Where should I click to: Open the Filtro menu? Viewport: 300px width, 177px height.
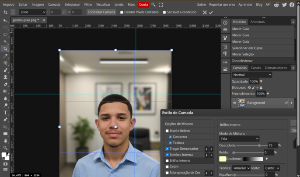88,4
